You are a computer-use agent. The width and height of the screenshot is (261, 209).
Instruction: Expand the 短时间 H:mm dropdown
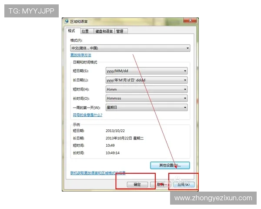[147, 89]
